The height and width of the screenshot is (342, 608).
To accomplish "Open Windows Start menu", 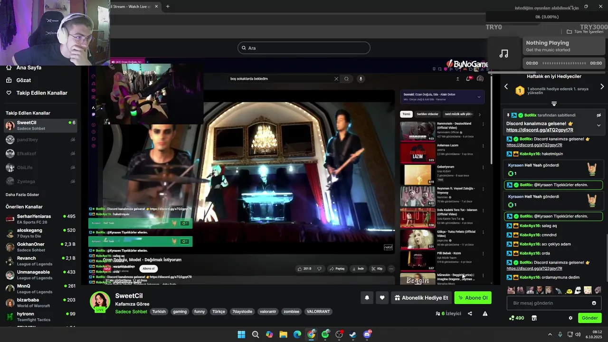I will point(241,334).
